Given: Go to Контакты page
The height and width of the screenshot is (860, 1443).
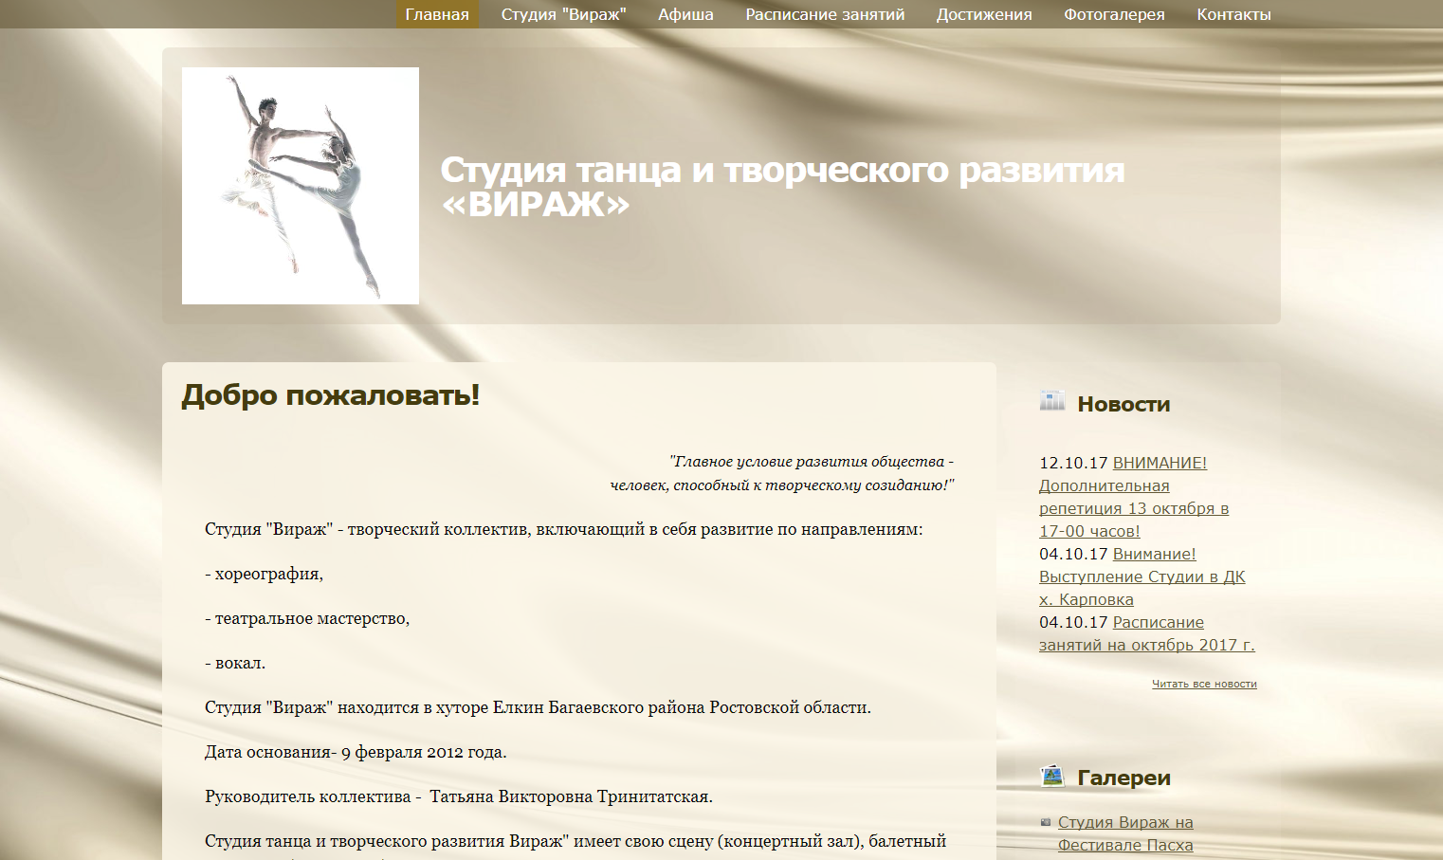Looking at the screenshot, I should click(1233, 14).
